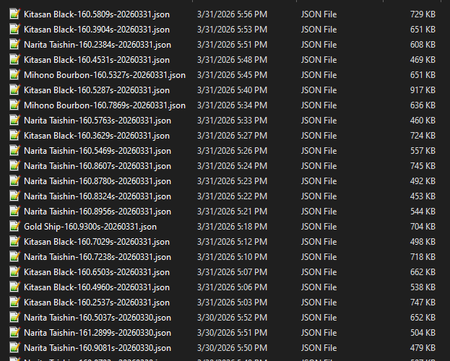450x361 pixels.
Task: Click the 453 KB size value
Action: click(423, 196)
